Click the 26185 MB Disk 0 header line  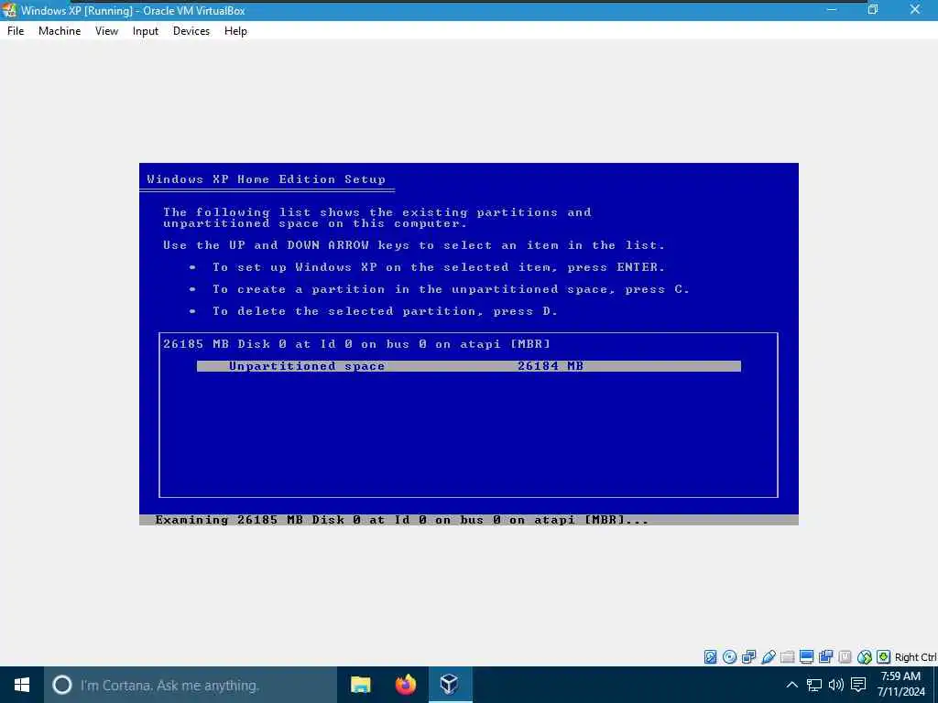[x=356, y=344]
